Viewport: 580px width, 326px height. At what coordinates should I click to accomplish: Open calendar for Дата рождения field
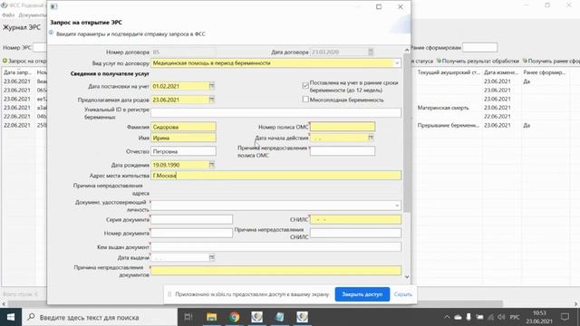tap(211, 165)
